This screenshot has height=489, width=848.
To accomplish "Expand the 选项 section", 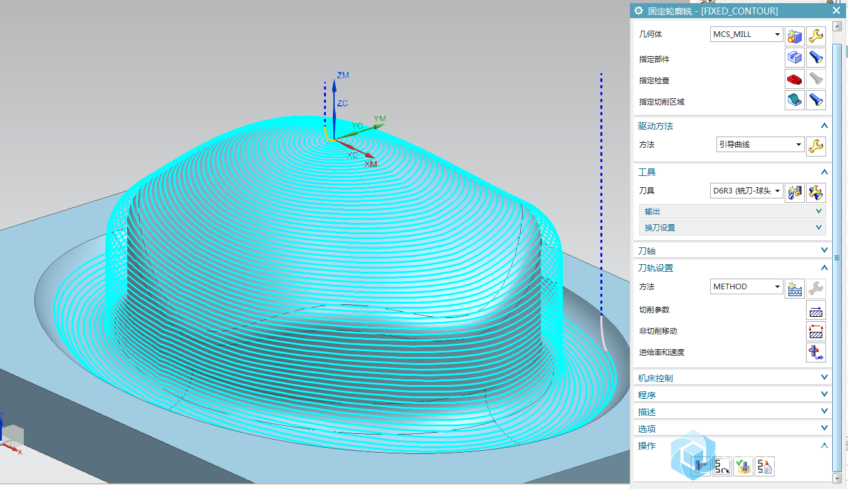I will [x=824, y=428].
